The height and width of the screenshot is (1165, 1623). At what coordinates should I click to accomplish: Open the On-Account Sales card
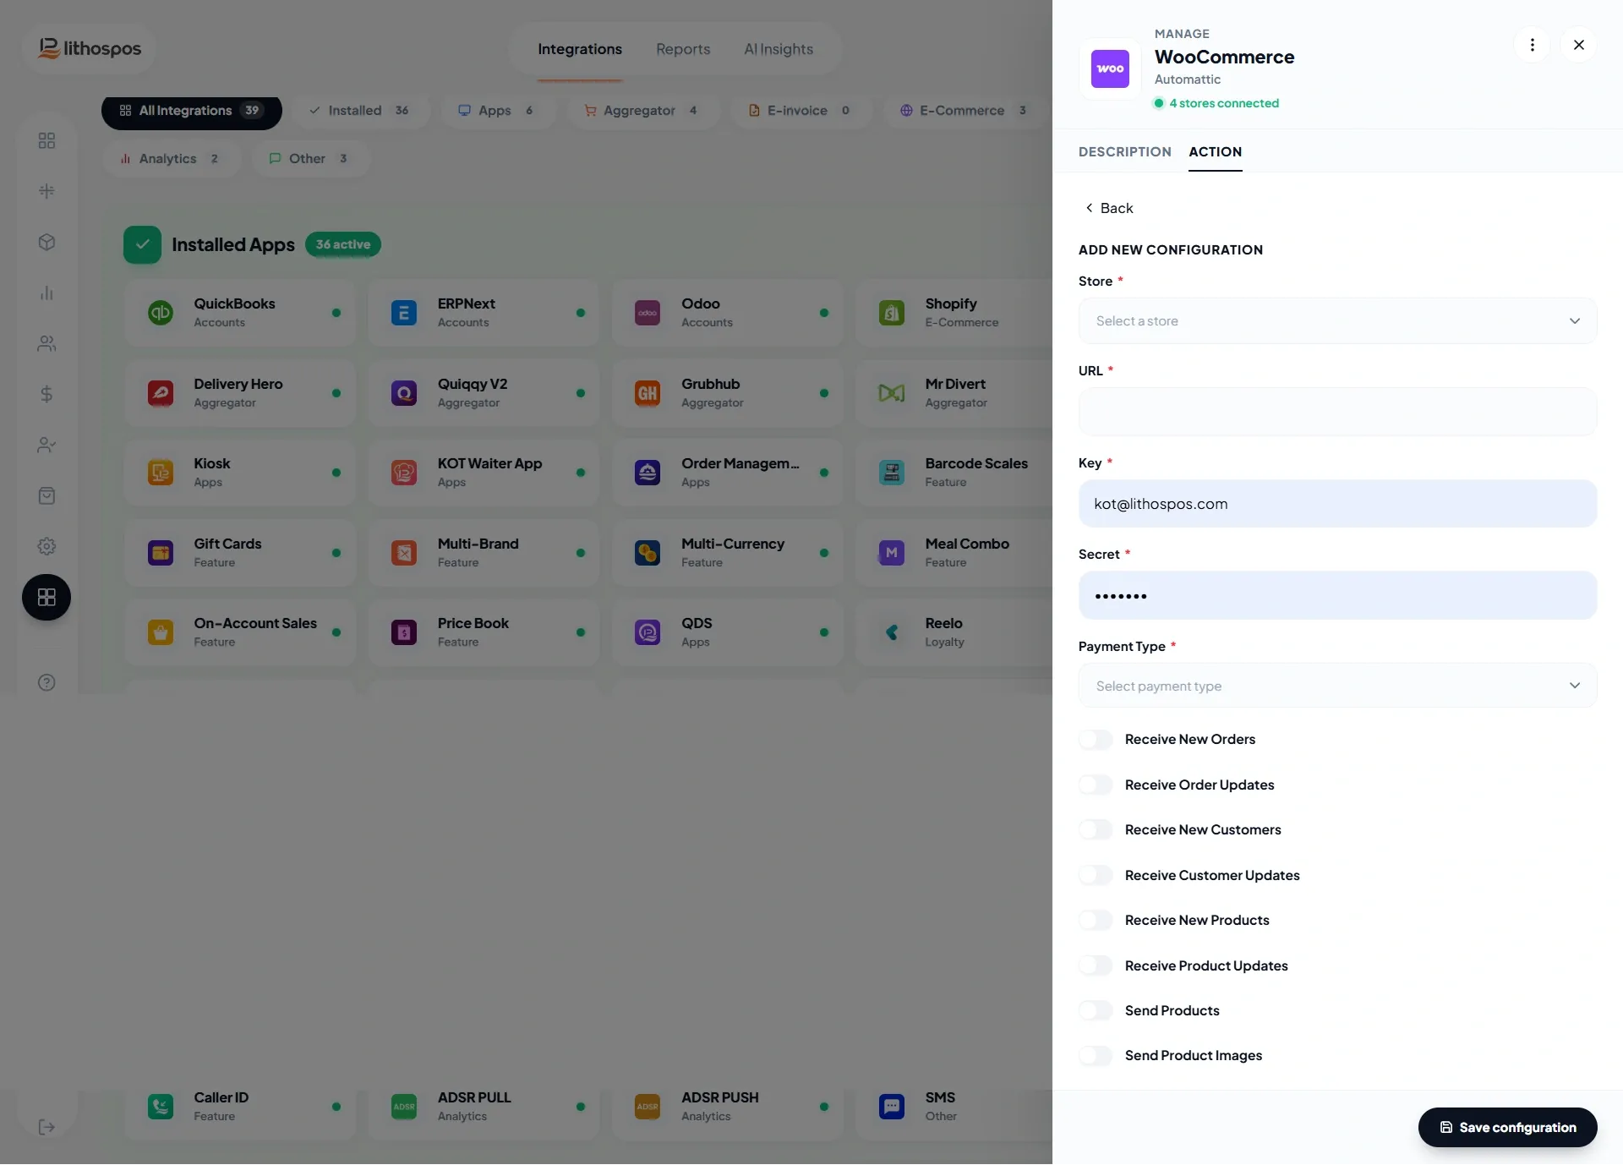240,632
